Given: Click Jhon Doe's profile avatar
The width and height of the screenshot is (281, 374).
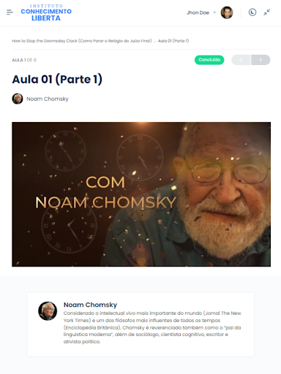Looking at the screenshot, I should [x=227, y=12].
